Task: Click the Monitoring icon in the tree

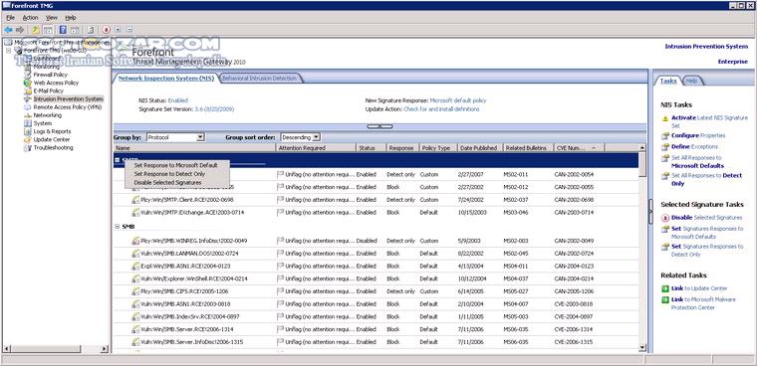Action: click(28, 67)
